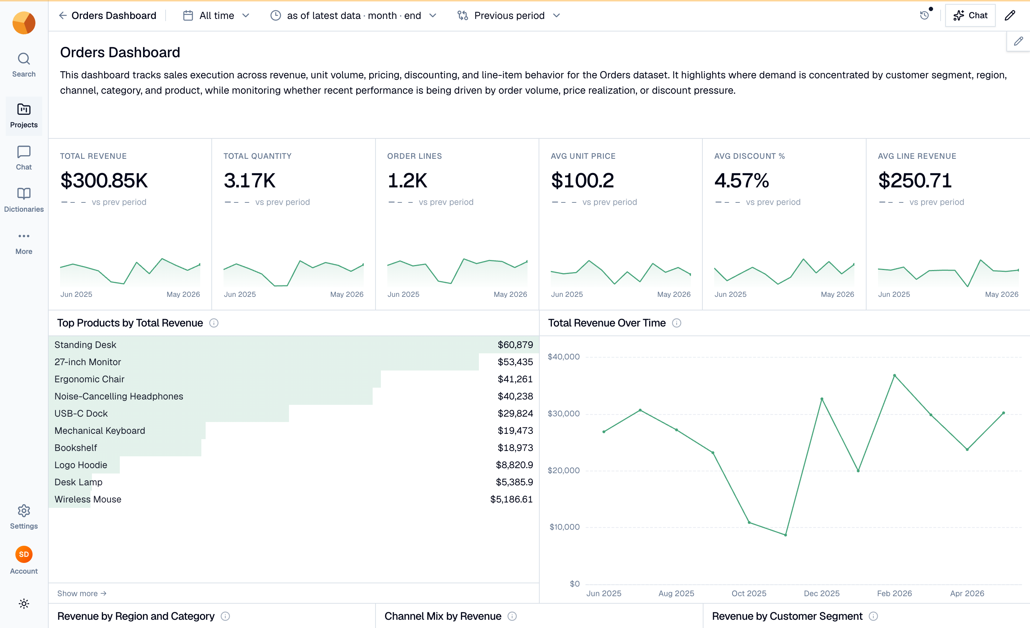Open the Total Revenue KPI card
The image size is (1030, 628).
tap(130, 225)
